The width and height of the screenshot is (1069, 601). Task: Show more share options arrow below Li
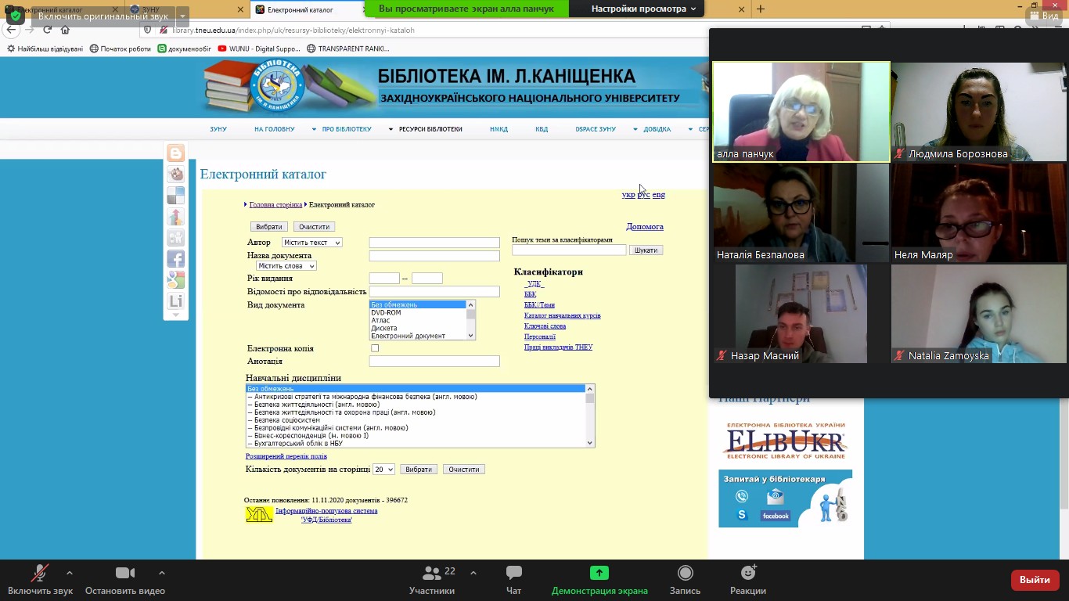click(x=175, y=315)
